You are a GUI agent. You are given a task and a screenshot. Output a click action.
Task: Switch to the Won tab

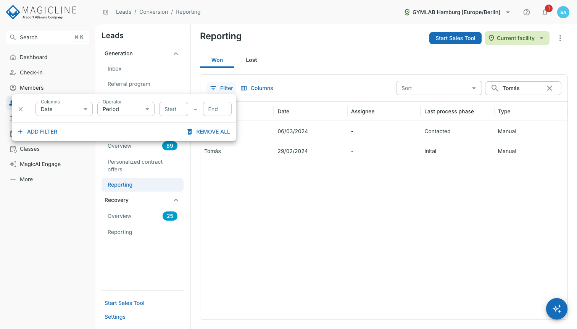[217, 60]
